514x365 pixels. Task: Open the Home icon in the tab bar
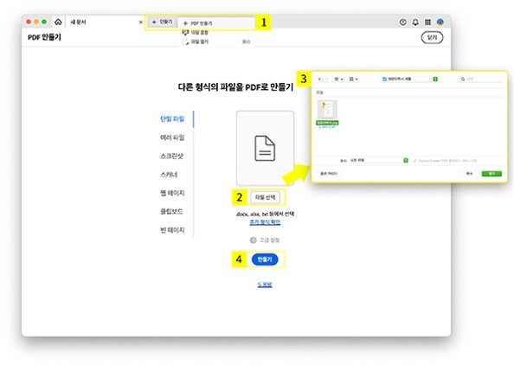point(58,22)
